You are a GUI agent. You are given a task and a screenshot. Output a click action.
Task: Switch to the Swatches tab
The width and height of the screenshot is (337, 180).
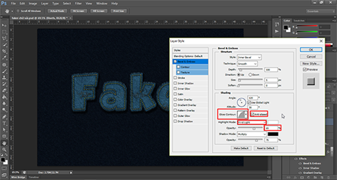point(298,20)
